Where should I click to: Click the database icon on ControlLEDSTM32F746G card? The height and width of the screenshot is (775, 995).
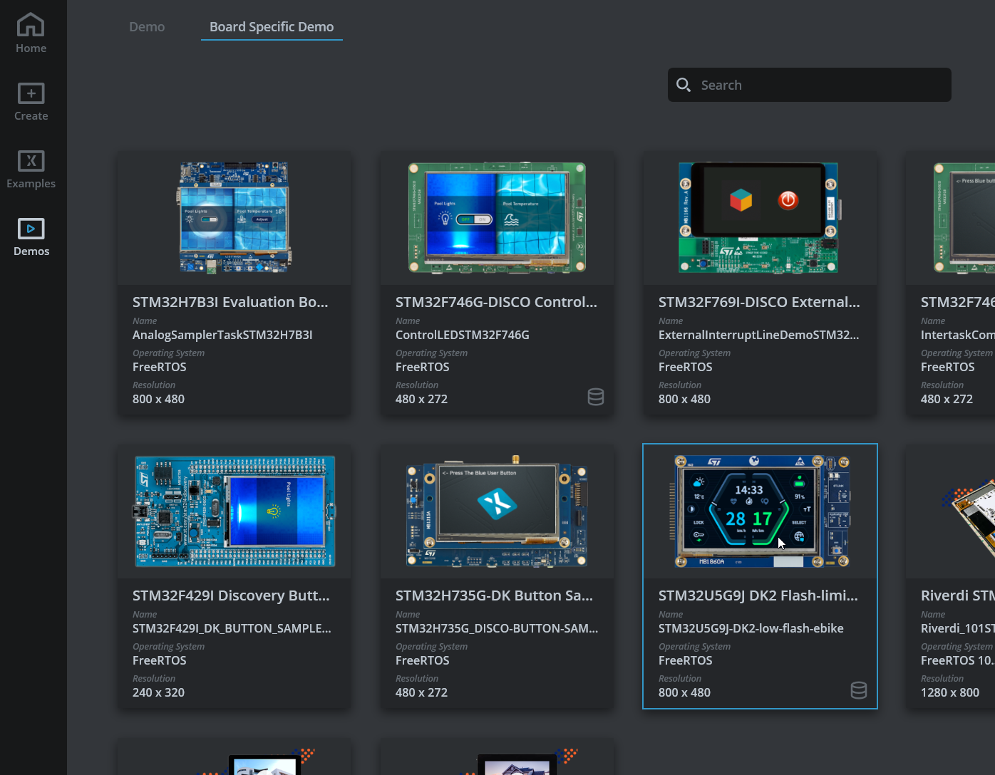pyautogui.click(x=596, y=397)
